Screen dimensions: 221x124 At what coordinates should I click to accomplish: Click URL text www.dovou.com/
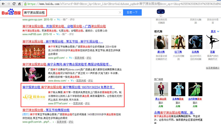pos(57,81)
